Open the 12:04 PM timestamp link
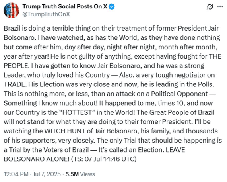The height and width of the screenshot is (182, 227). click(16, 174)
